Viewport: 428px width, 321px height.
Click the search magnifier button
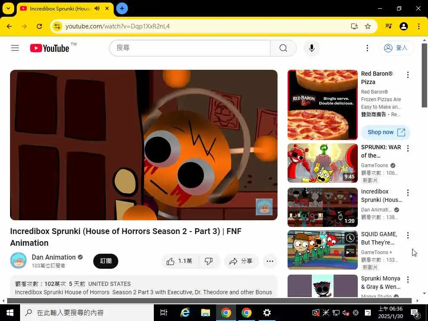point(283,48)
